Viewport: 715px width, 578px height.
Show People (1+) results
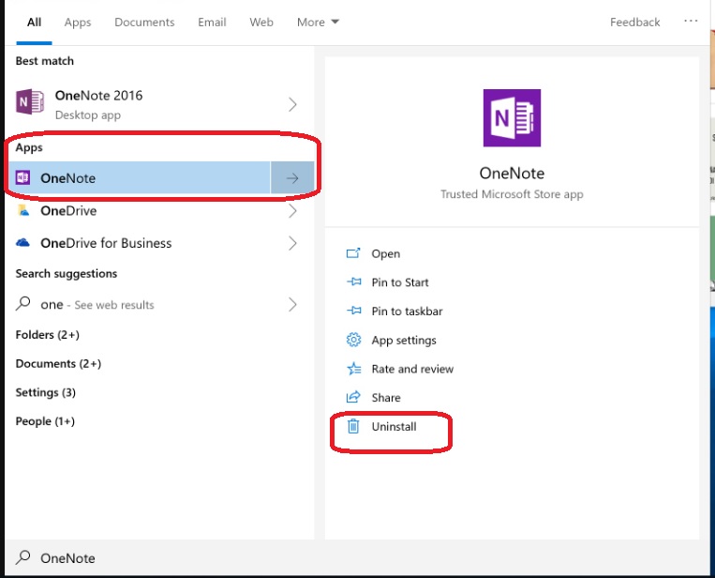pyautogui.click(x=45, y=421)
